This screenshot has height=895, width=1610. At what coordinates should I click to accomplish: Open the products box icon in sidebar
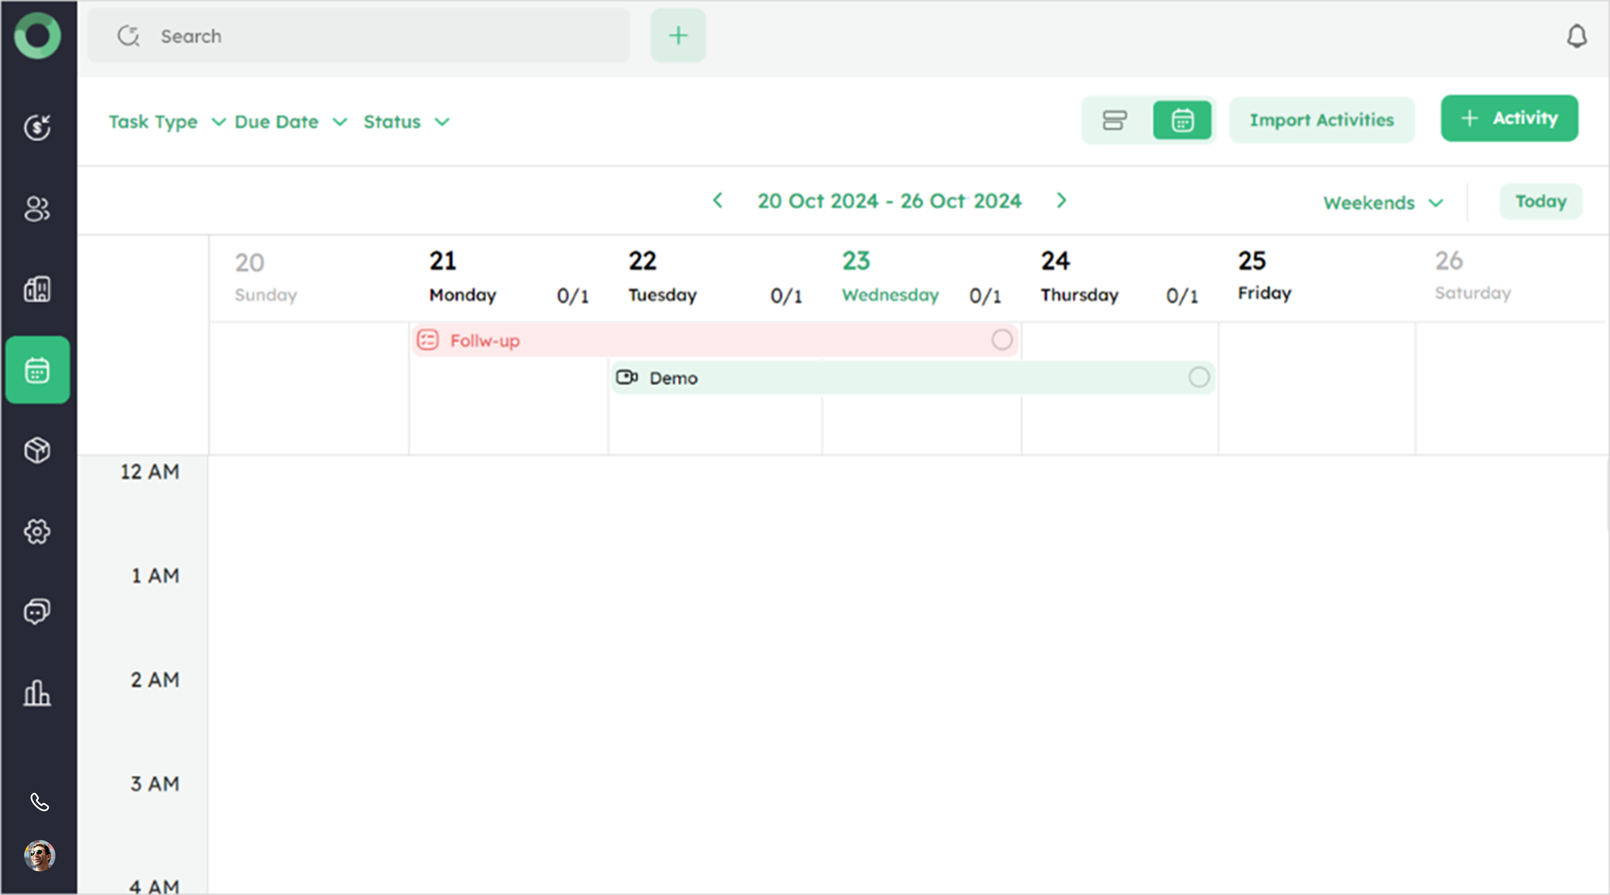point(38,450)
